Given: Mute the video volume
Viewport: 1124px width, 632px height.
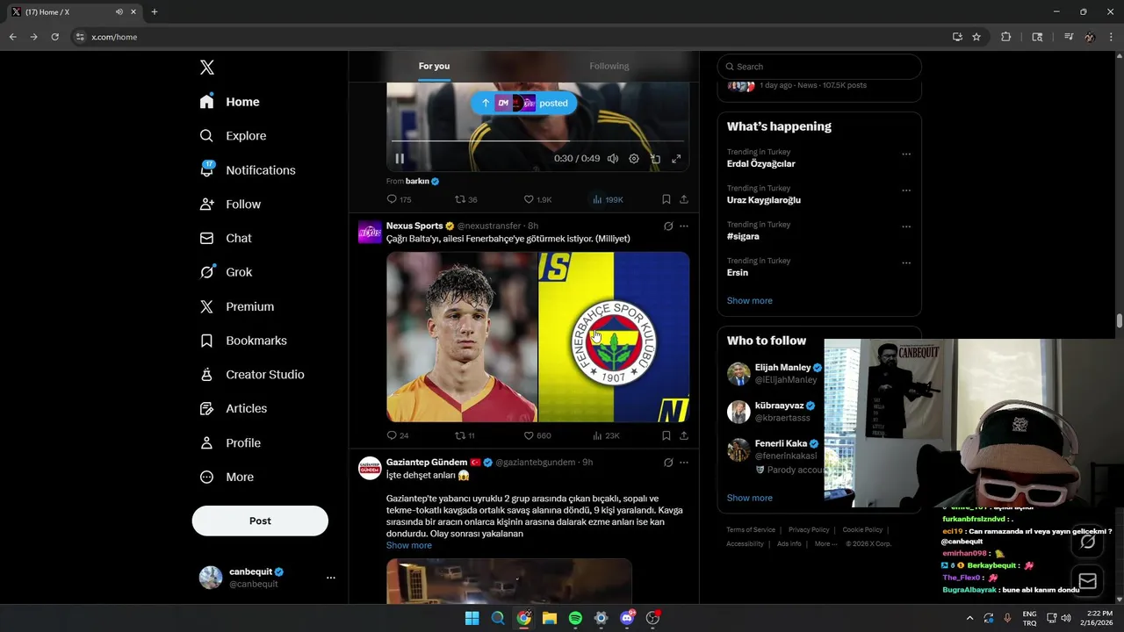Looking at the screenshot, I should click(x=613, y=159).
